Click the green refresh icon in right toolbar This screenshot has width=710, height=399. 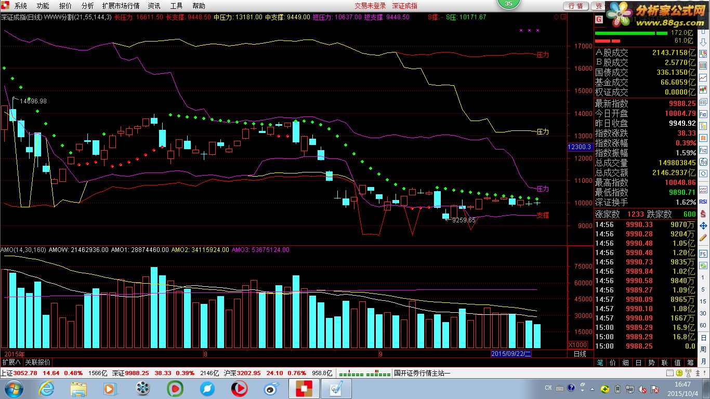click(x=703, y=265)
